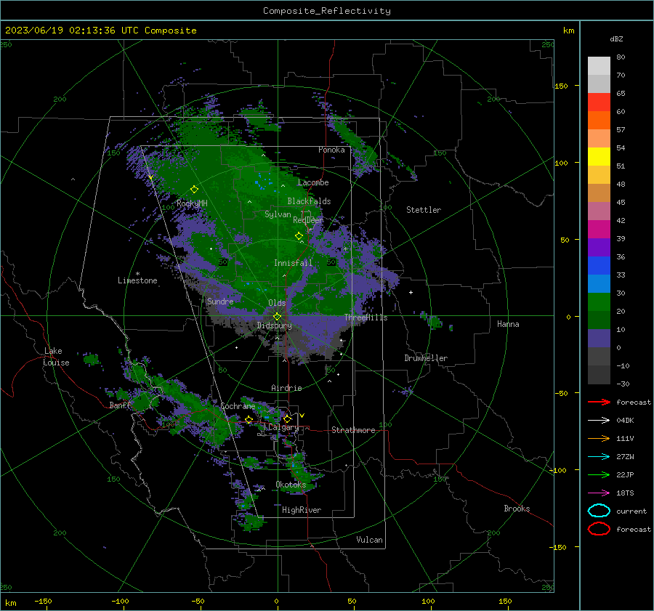Click the Airdrie city label

click(x=286, y=388)
